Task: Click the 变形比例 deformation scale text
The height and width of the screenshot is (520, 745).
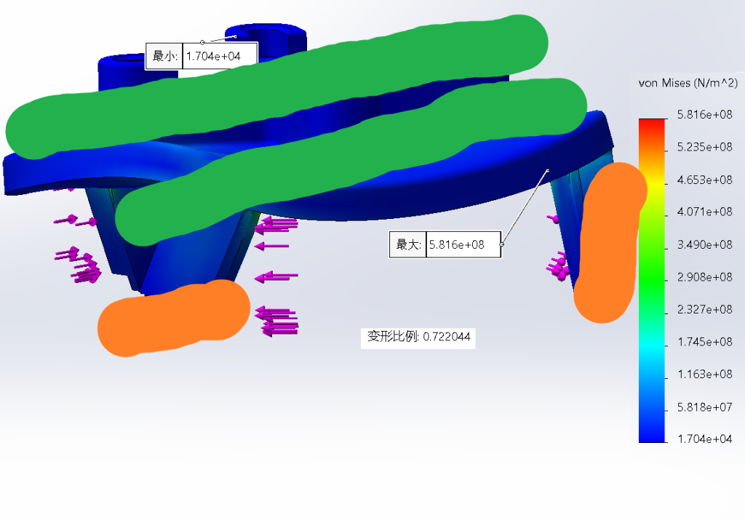Action: pyautogui.click(x=418, y=337)
